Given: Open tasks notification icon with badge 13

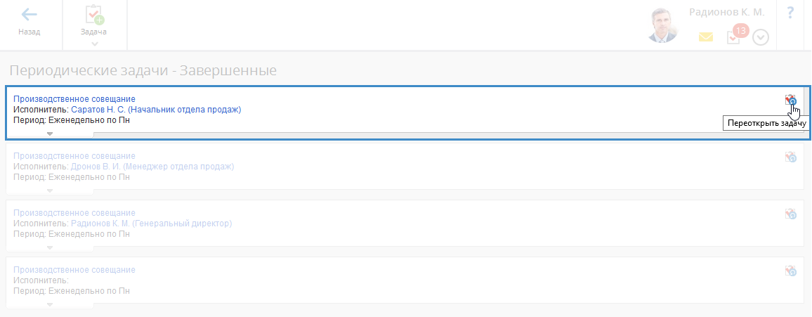Looking at the screenshot, I should [x=734, y=37].
